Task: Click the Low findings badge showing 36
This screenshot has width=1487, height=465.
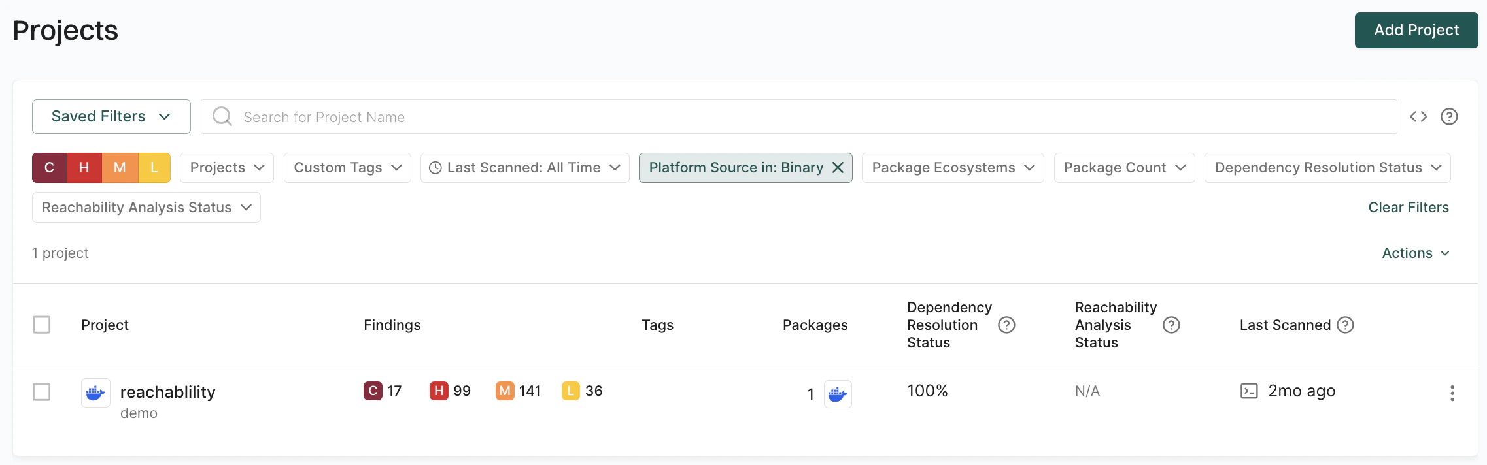Action: (582, 391)
